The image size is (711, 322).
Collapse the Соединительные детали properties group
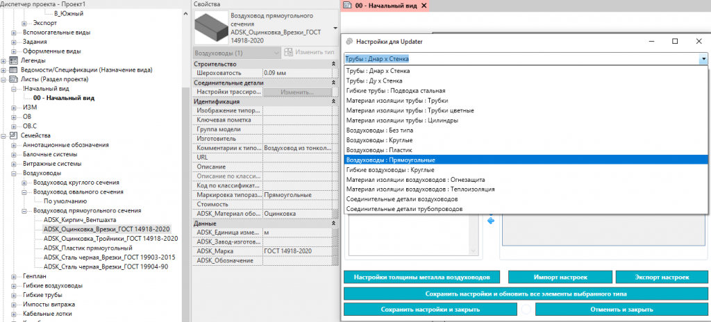coord(334,83)
